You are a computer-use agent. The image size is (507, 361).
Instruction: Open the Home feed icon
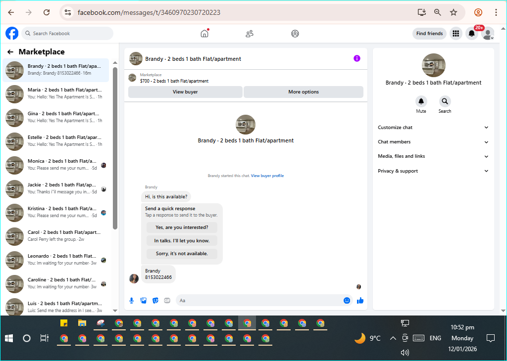[204, 33]
